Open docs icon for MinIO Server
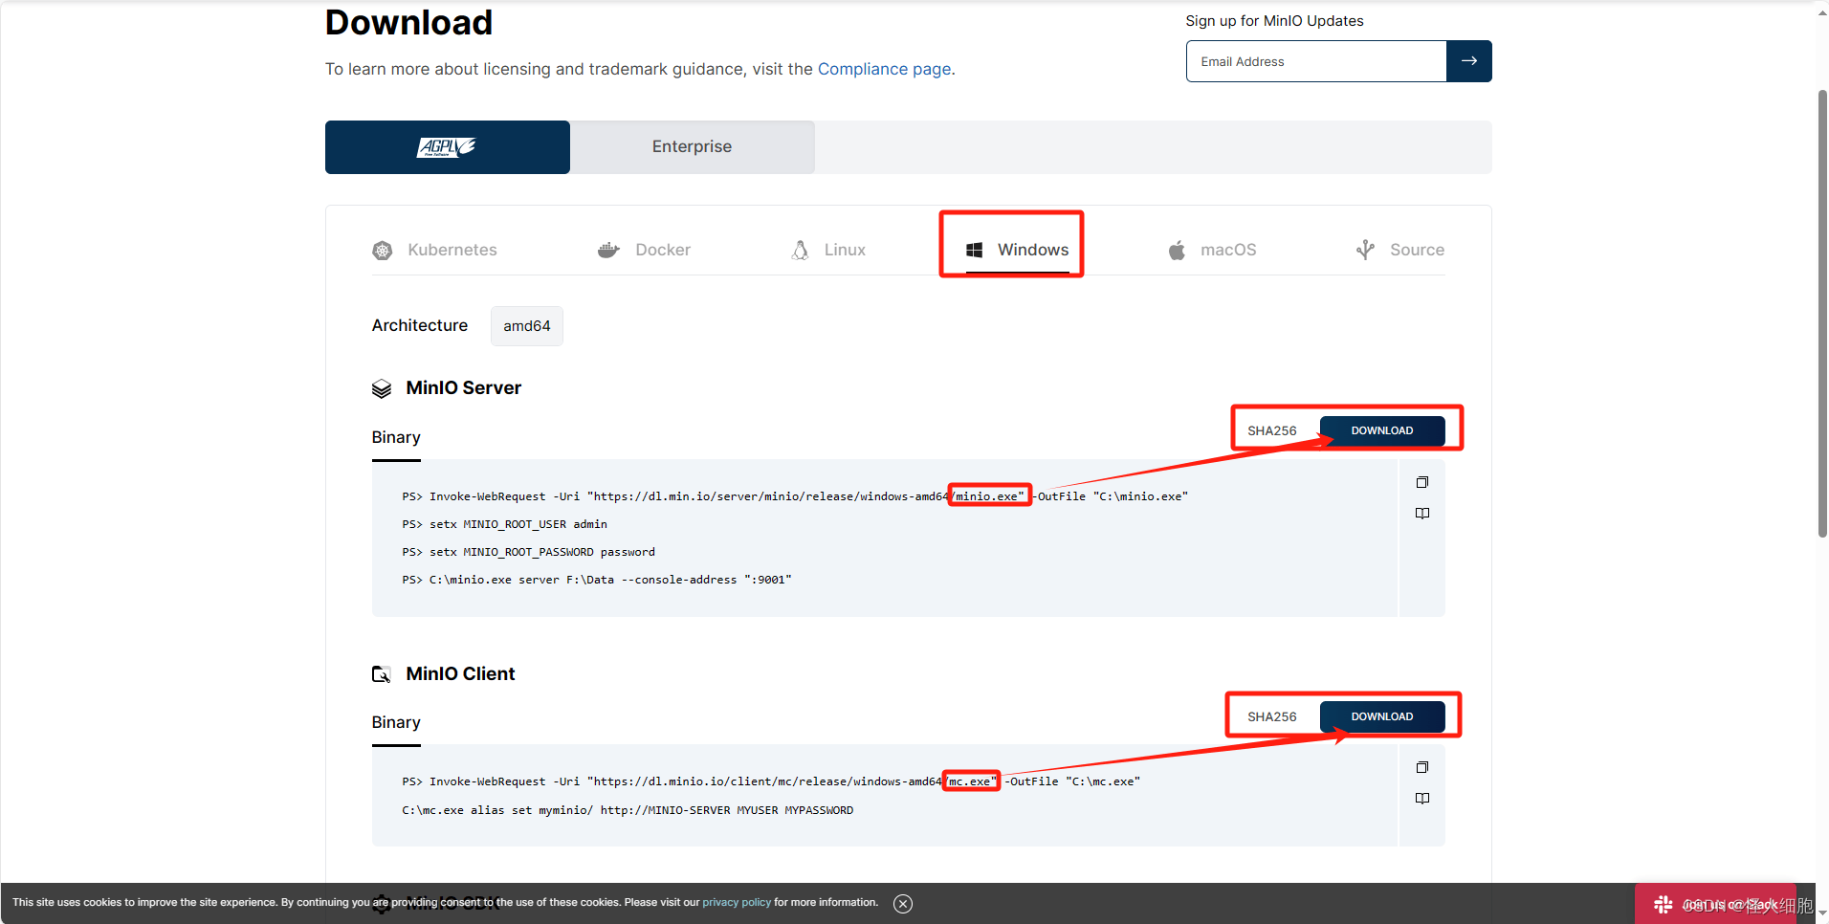The image size is (1829, 924). [x=1422, y=514]
